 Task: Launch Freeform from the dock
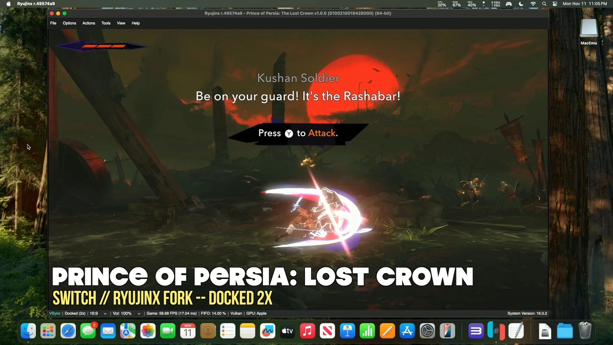tap(268, 331)
